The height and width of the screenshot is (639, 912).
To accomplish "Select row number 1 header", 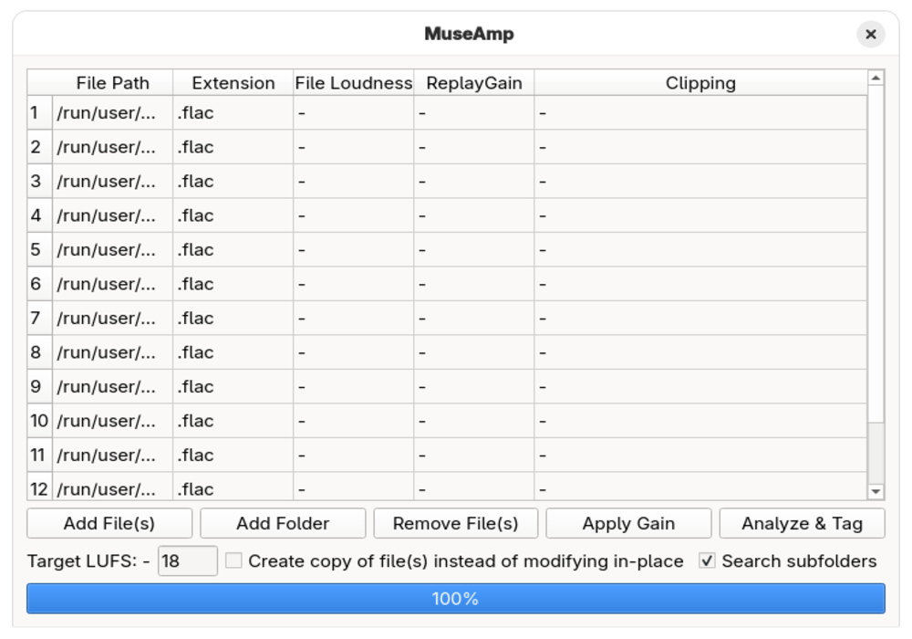I will [x=39, y=112].
